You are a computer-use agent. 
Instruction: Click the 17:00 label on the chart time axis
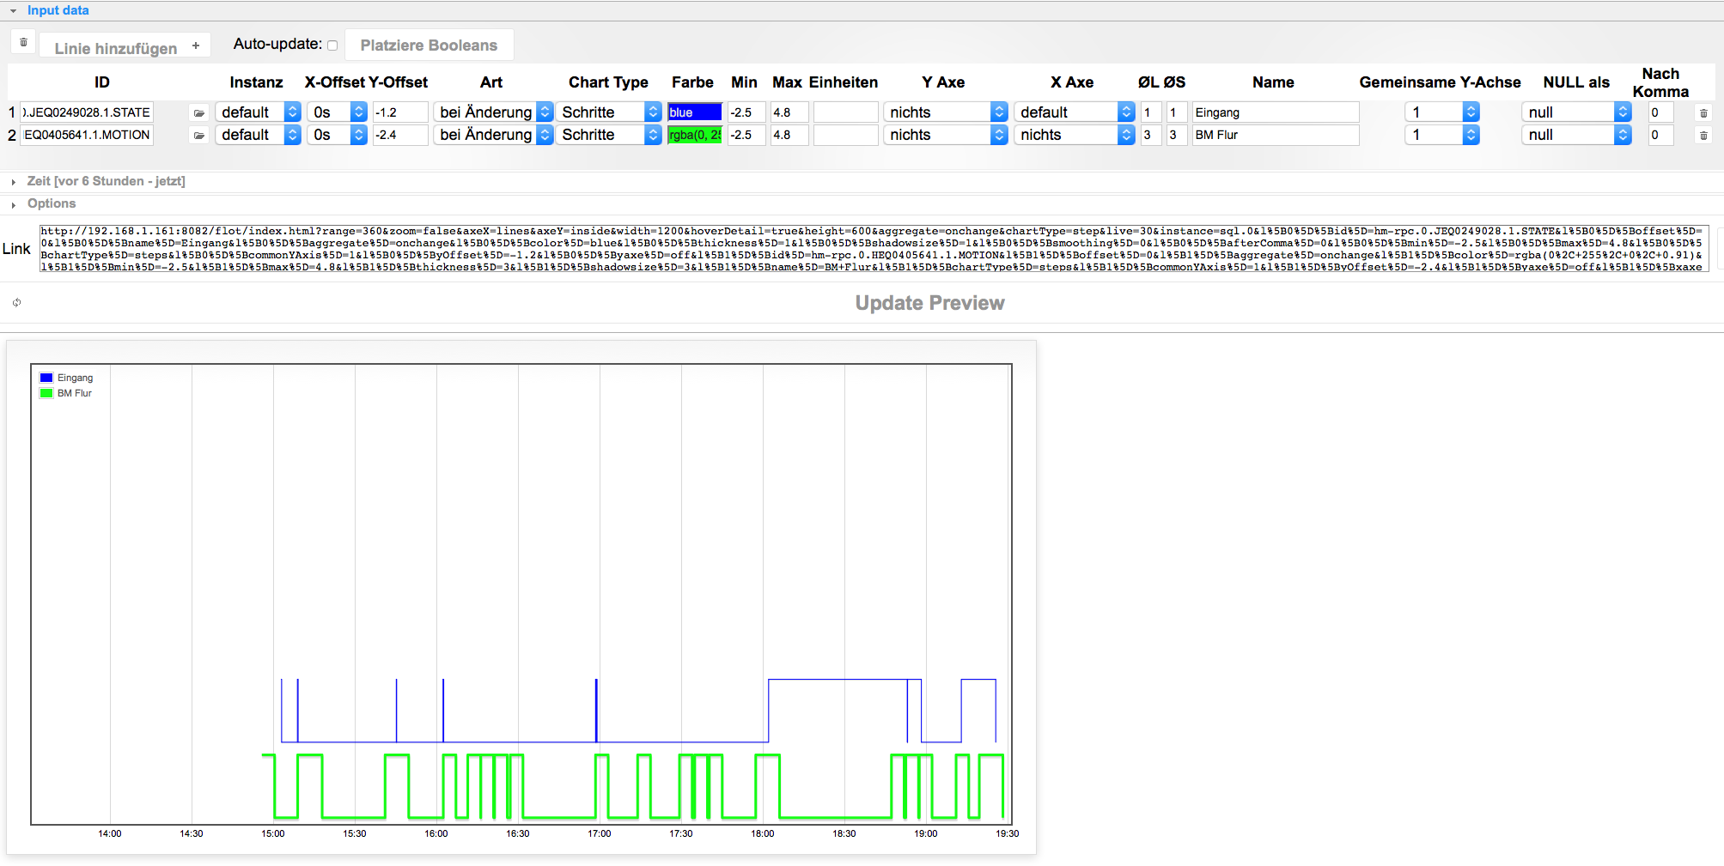tap(600, 833)
